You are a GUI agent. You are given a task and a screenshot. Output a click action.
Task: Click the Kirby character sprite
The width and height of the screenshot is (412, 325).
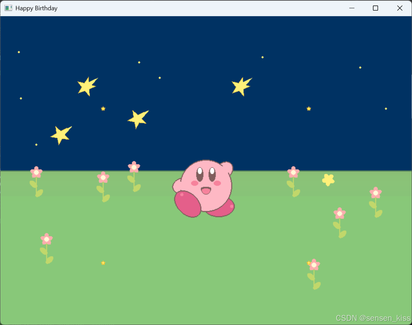[x=203, y=189]
